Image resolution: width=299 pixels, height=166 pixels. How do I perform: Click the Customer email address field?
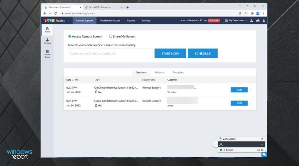click(x=110, y=53)
